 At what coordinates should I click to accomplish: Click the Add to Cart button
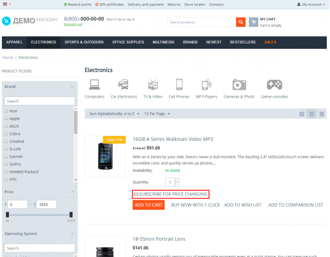click(148, 205)
